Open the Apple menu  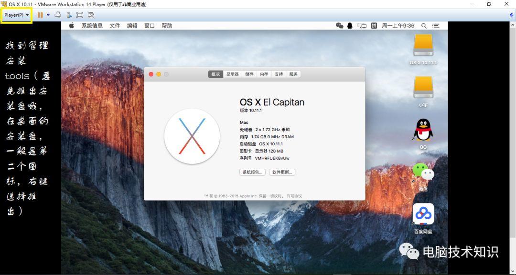click(71, 26)
